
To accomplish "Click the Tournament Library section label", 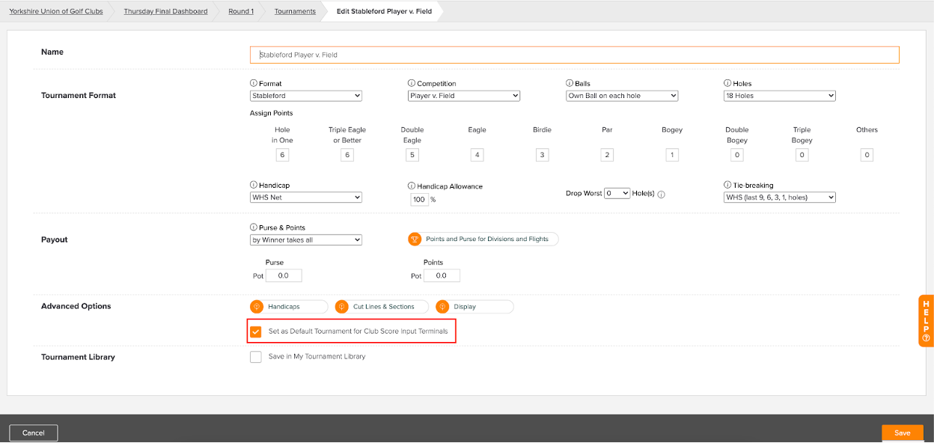I will [x=79, y=357].
